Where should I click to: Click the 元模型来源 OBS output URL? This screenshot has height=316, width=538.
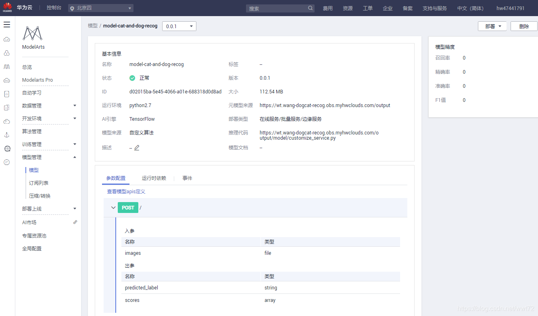(x=325, y=105)
